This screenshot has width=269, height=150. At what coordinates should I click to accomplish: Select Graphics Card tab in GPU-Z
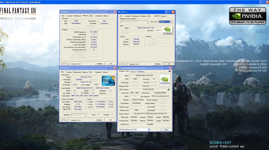pos(124,71)
